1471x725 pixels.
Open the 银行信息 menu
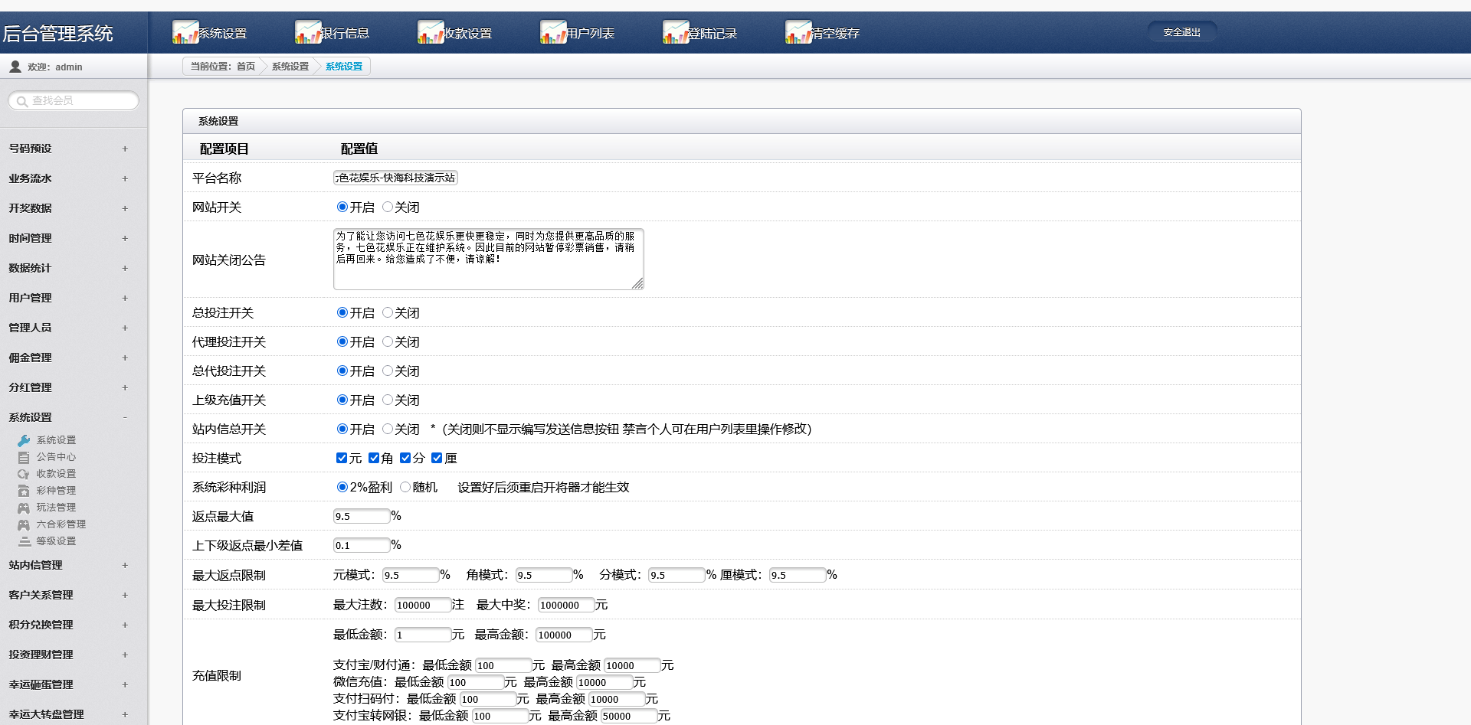point(345,32)
